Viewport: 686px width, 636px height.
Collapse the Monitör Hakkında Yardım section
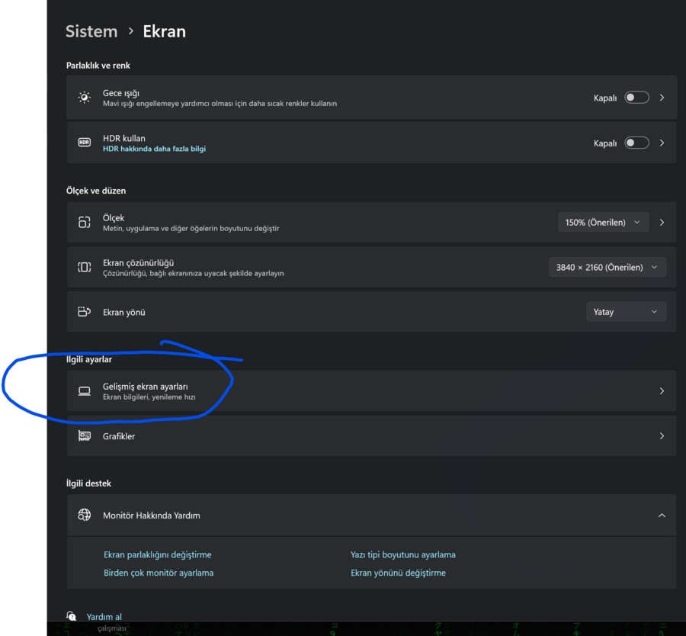tap(662, 516)
